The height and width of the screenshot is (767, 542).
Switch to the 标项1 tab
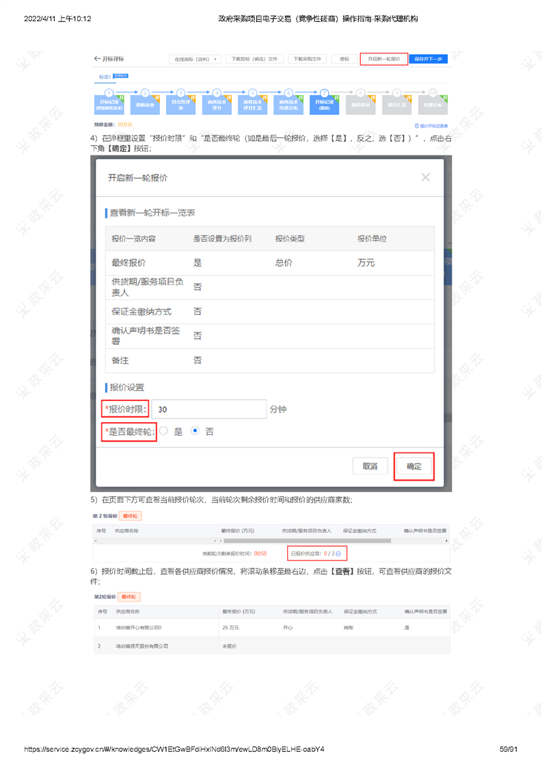(105, 77)
